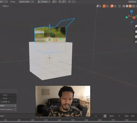Viewport: 137px width, 123px height.
Task: Toggle the Show Gizmo button
Action: point(104,6)
